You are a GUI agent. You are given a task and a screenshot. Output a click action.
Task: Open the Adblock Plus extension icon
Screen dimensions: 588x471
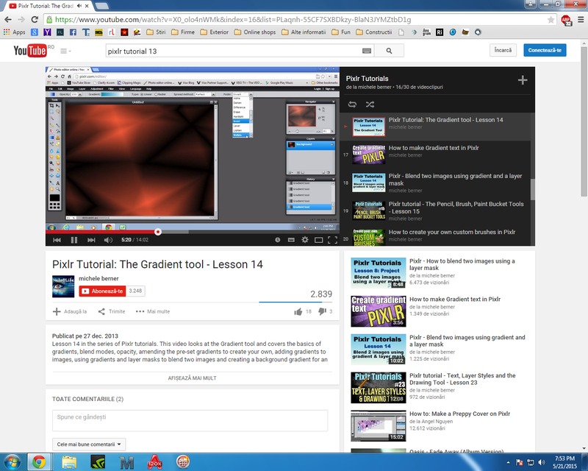pyautogui.click(x=566, y=20)
